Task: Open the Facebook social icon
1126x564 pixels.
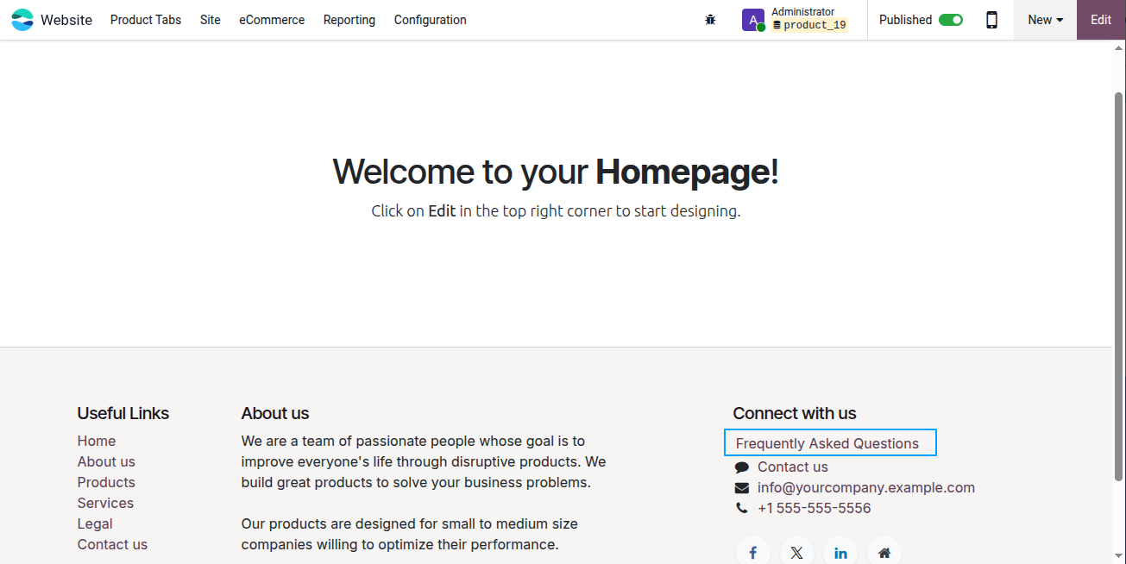Action: point(753,553)
